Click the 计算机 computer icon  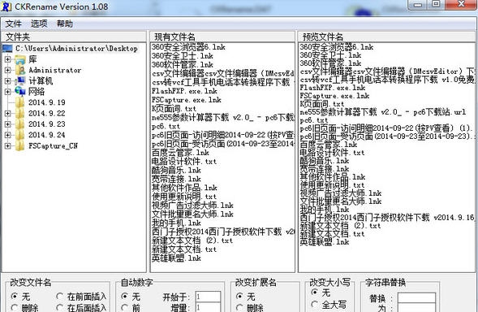click(x=20, y=81)
